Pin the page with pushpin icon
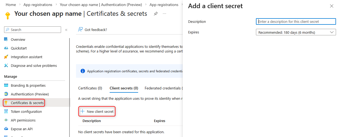The height and width of the screenshot is (137, 339). (x=156, y=14)
